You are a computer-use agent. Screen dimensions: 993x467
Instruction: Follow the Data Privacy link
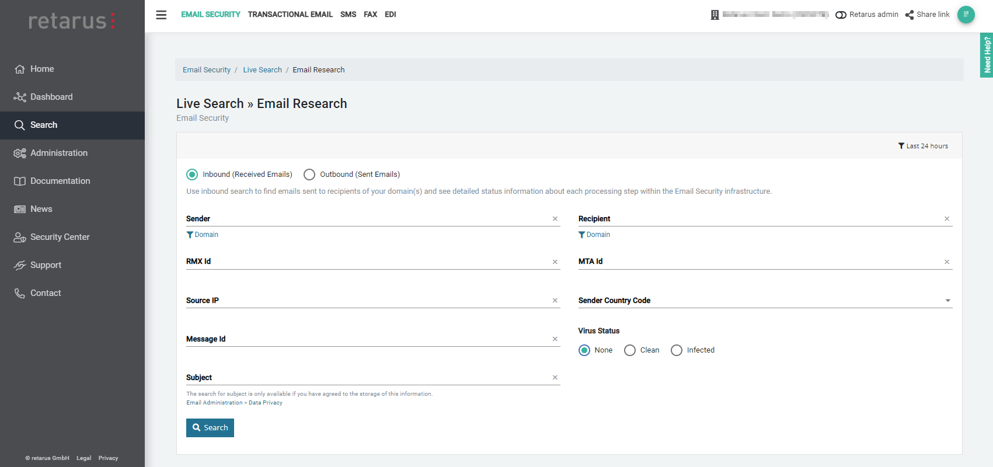(x=265, y=403)
